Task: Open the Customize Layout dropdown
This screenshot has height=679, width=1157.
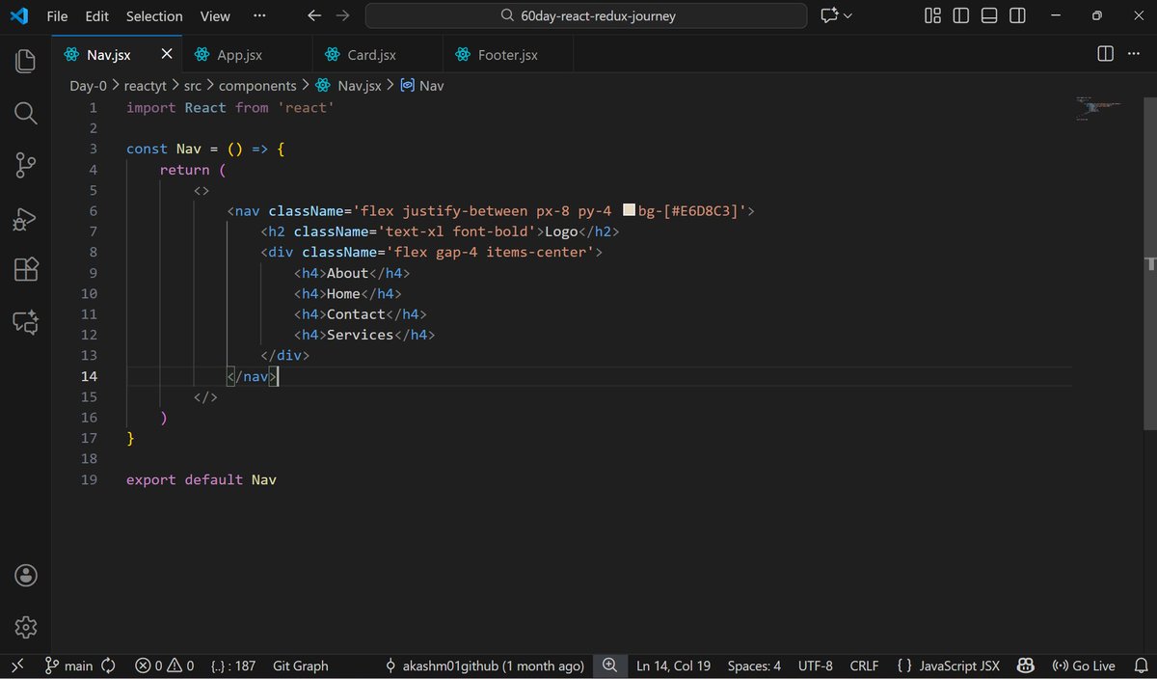Action: 931,15
